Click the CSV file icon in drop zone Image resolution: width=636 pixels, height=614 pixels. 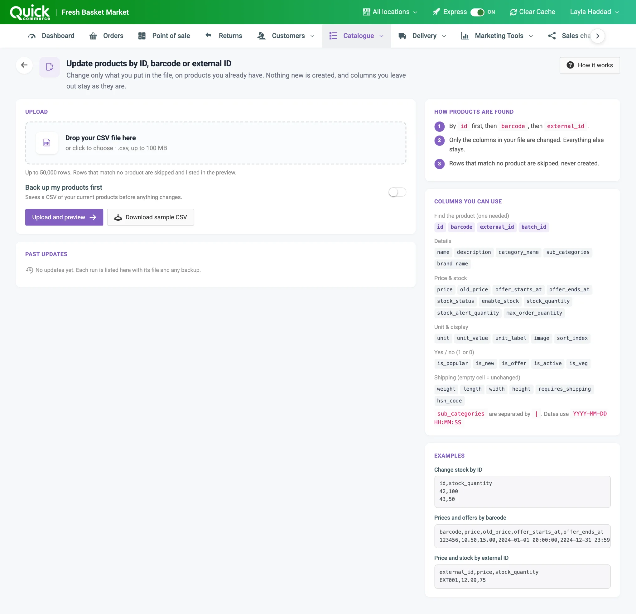click(47, 143)
